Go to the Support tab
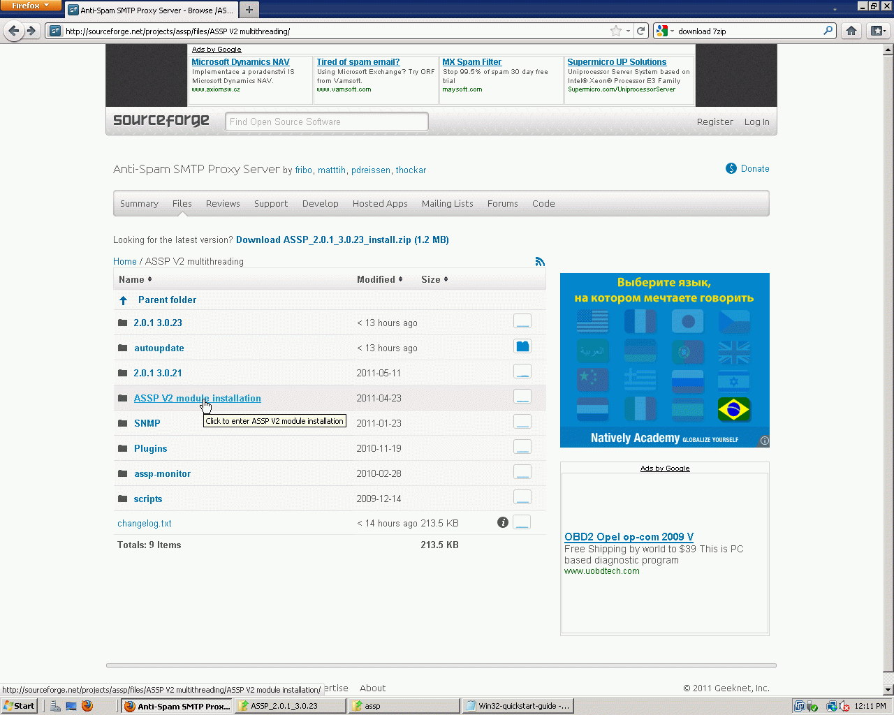This screenshot has height=715, width=894. 271,204
